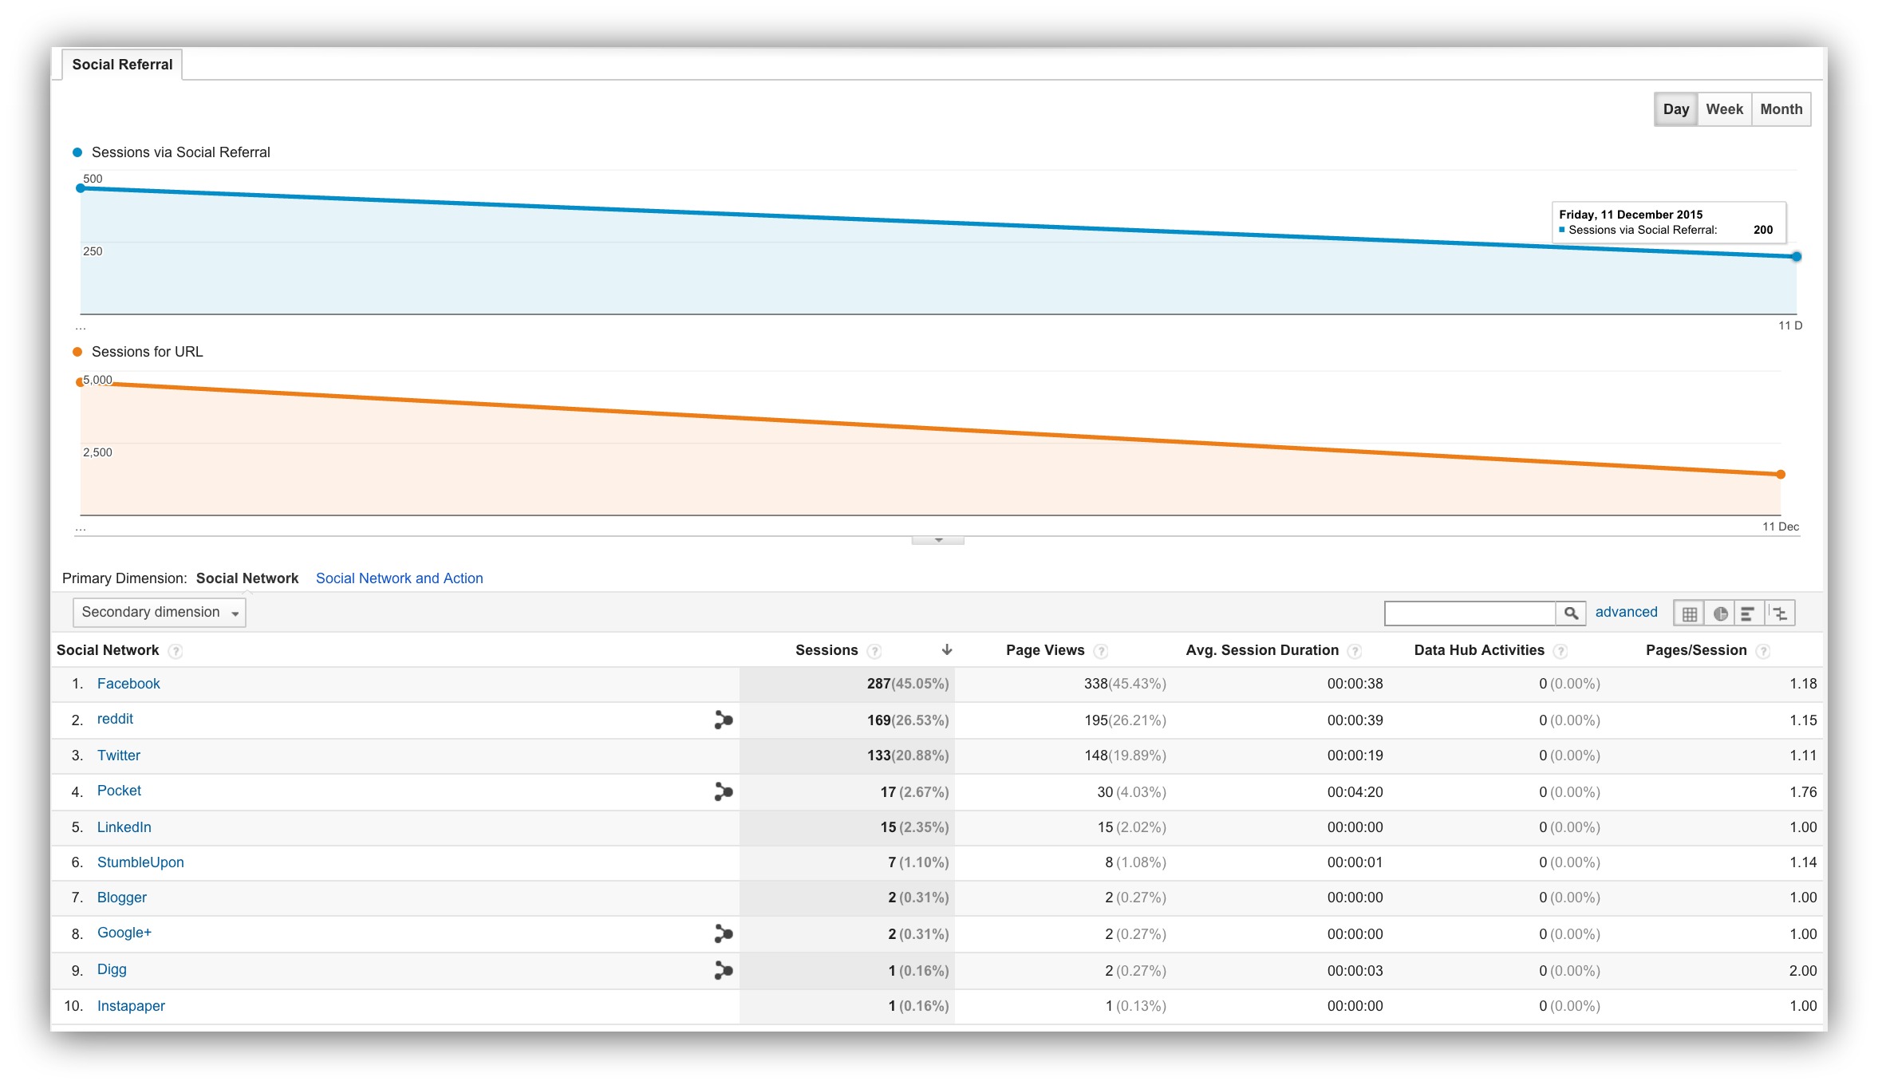Open the advanced filter link
The image size is (1878, 1085).
1626,612
